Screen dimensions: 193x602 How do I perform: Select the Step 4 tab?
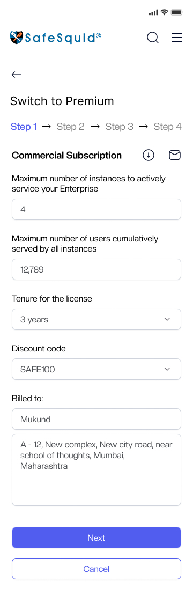(168, 127)
